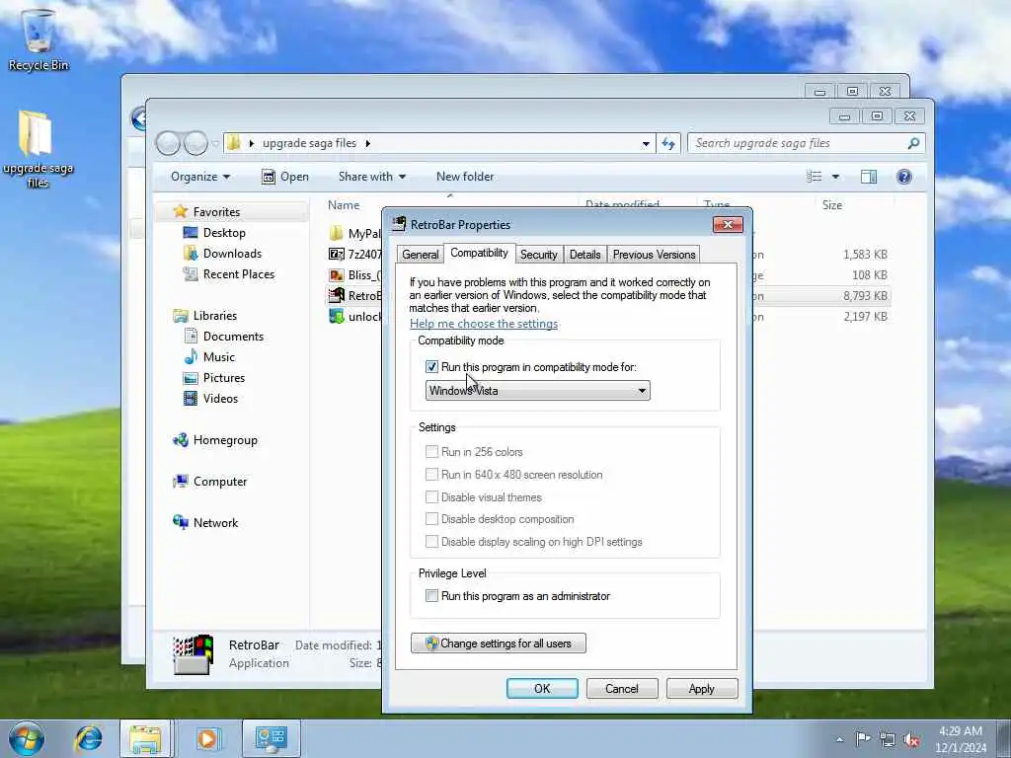Click the Start button orb
Screen dimensions: 1011x758
point(27,738)
